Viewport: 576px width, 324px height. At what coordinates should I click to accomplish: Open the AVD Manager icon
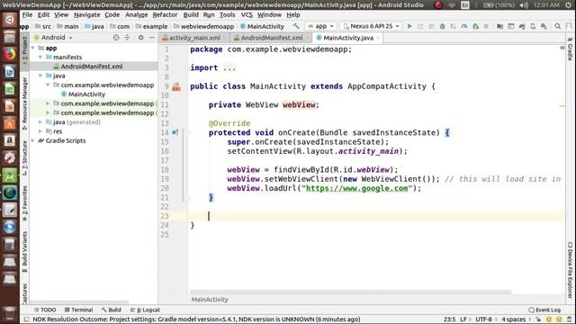533,26
